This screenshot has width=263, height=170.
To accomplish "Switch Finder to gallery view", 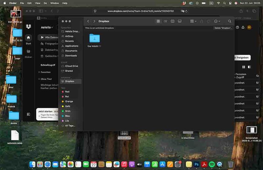I will 180,21.
